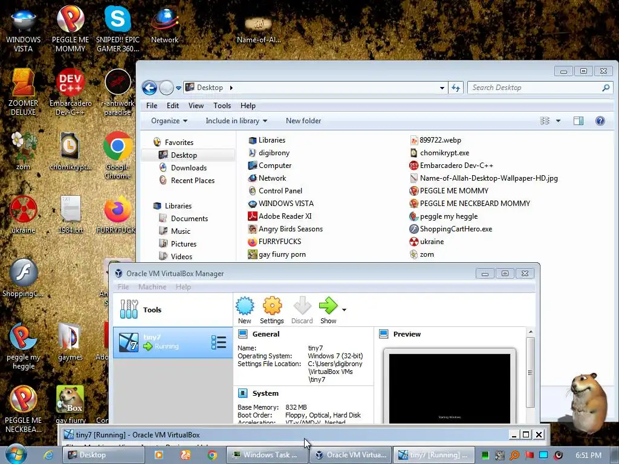619x464 pixels.
Task: Open the Include in library dropdown
Action: 236,121
